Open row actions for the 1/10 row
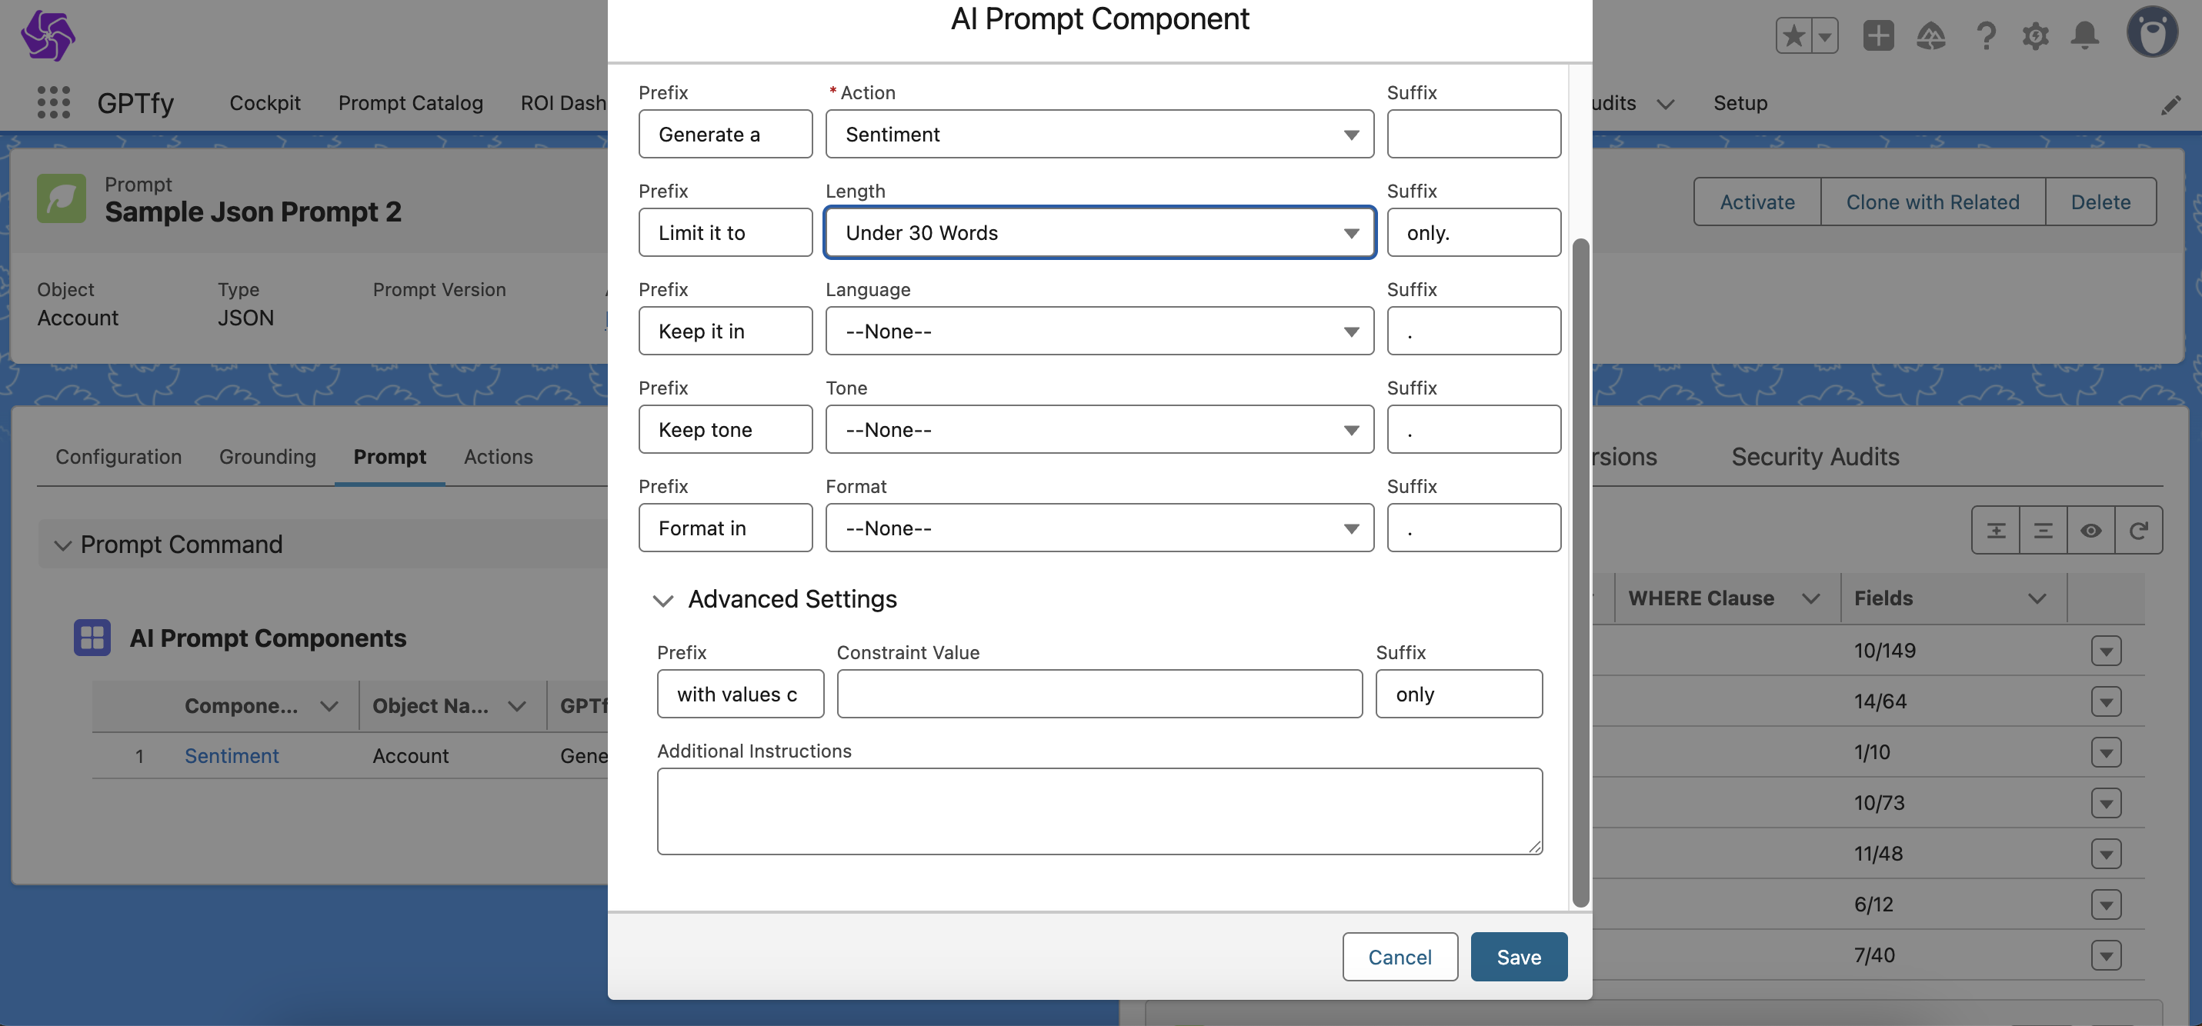The image size is (2202, 1026). [x=2107, y=753]
